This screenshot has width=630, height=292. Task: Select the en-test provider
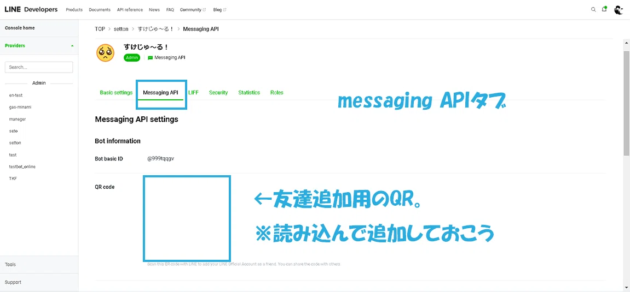point(16,96)
